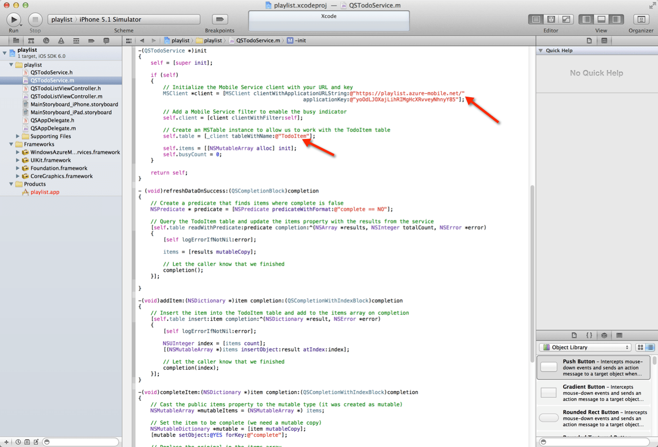
Task: Open the Search navigator
Action: click(x=45, y=40)
